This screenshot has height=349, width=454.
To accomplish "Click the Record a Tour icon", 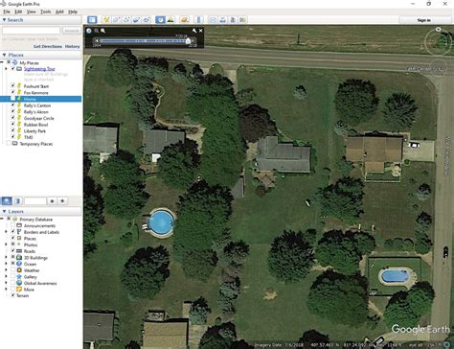I will [x=147, y=20].
